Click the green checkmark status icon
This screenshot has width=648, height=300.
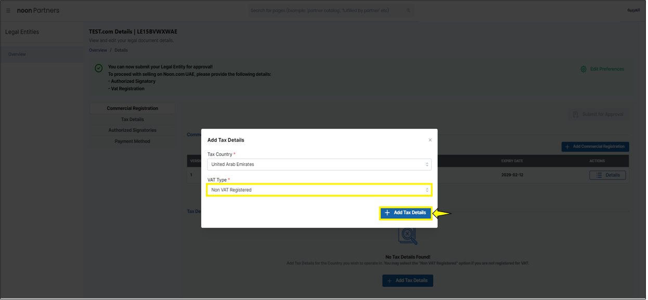[x=99, y=69]
